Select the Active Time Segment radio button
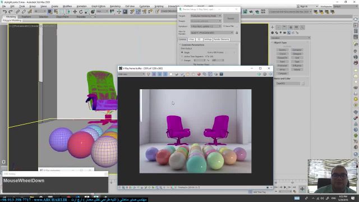This screenshot has width=359, height=202. 182,56
